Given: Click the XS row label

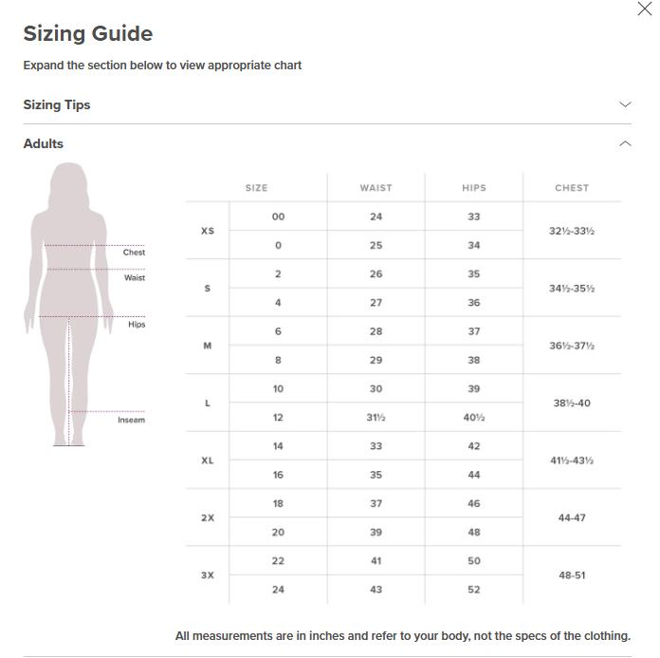Looking at the screenshot, I should (x=208, y=231).
